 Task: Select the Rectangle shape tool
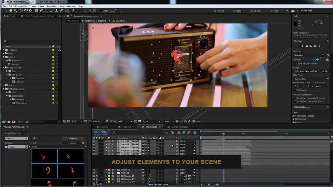[36, 10]
